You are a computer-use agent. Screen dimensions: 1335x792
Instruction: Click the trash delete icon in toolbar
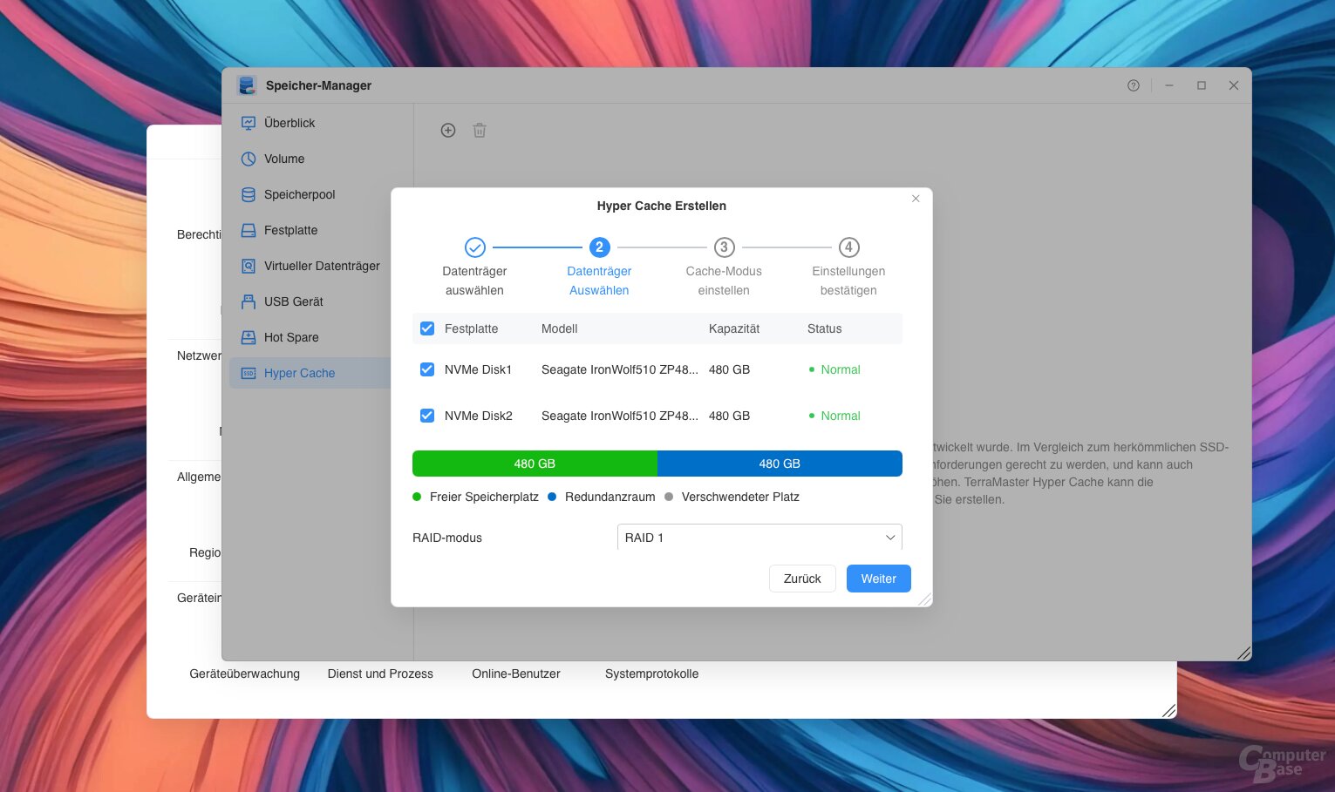pyautogui.click(x=480, y=130)
